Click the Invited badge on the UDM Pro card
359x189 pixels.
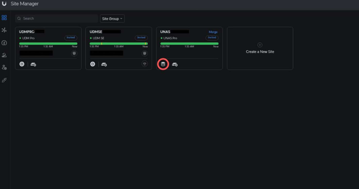[71, 38]
